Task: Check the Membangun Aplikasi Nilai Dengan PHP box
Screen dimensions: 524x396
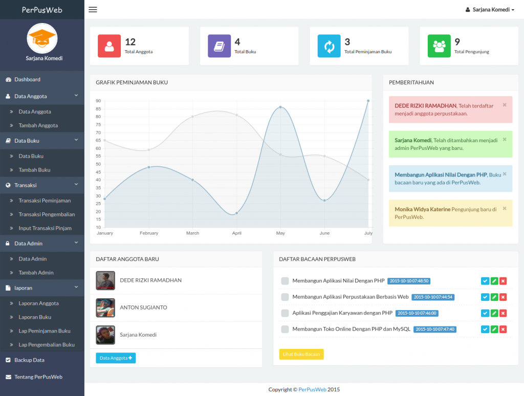Action: tap(285, 281)
